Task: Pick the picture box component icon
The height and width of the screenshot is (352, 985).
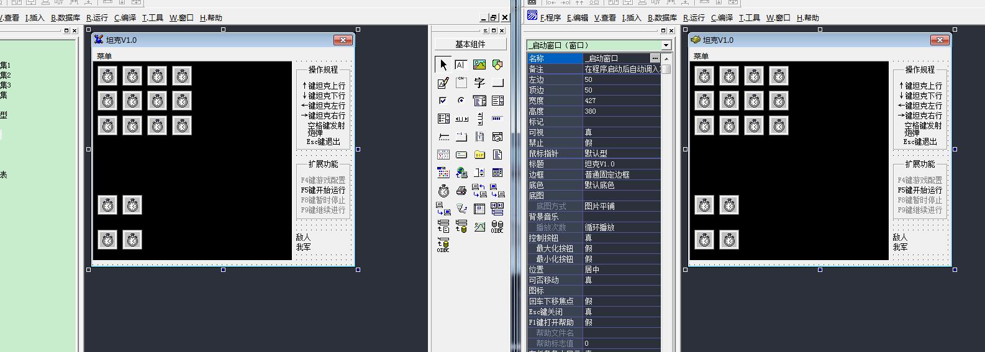Action: (479, 65)
